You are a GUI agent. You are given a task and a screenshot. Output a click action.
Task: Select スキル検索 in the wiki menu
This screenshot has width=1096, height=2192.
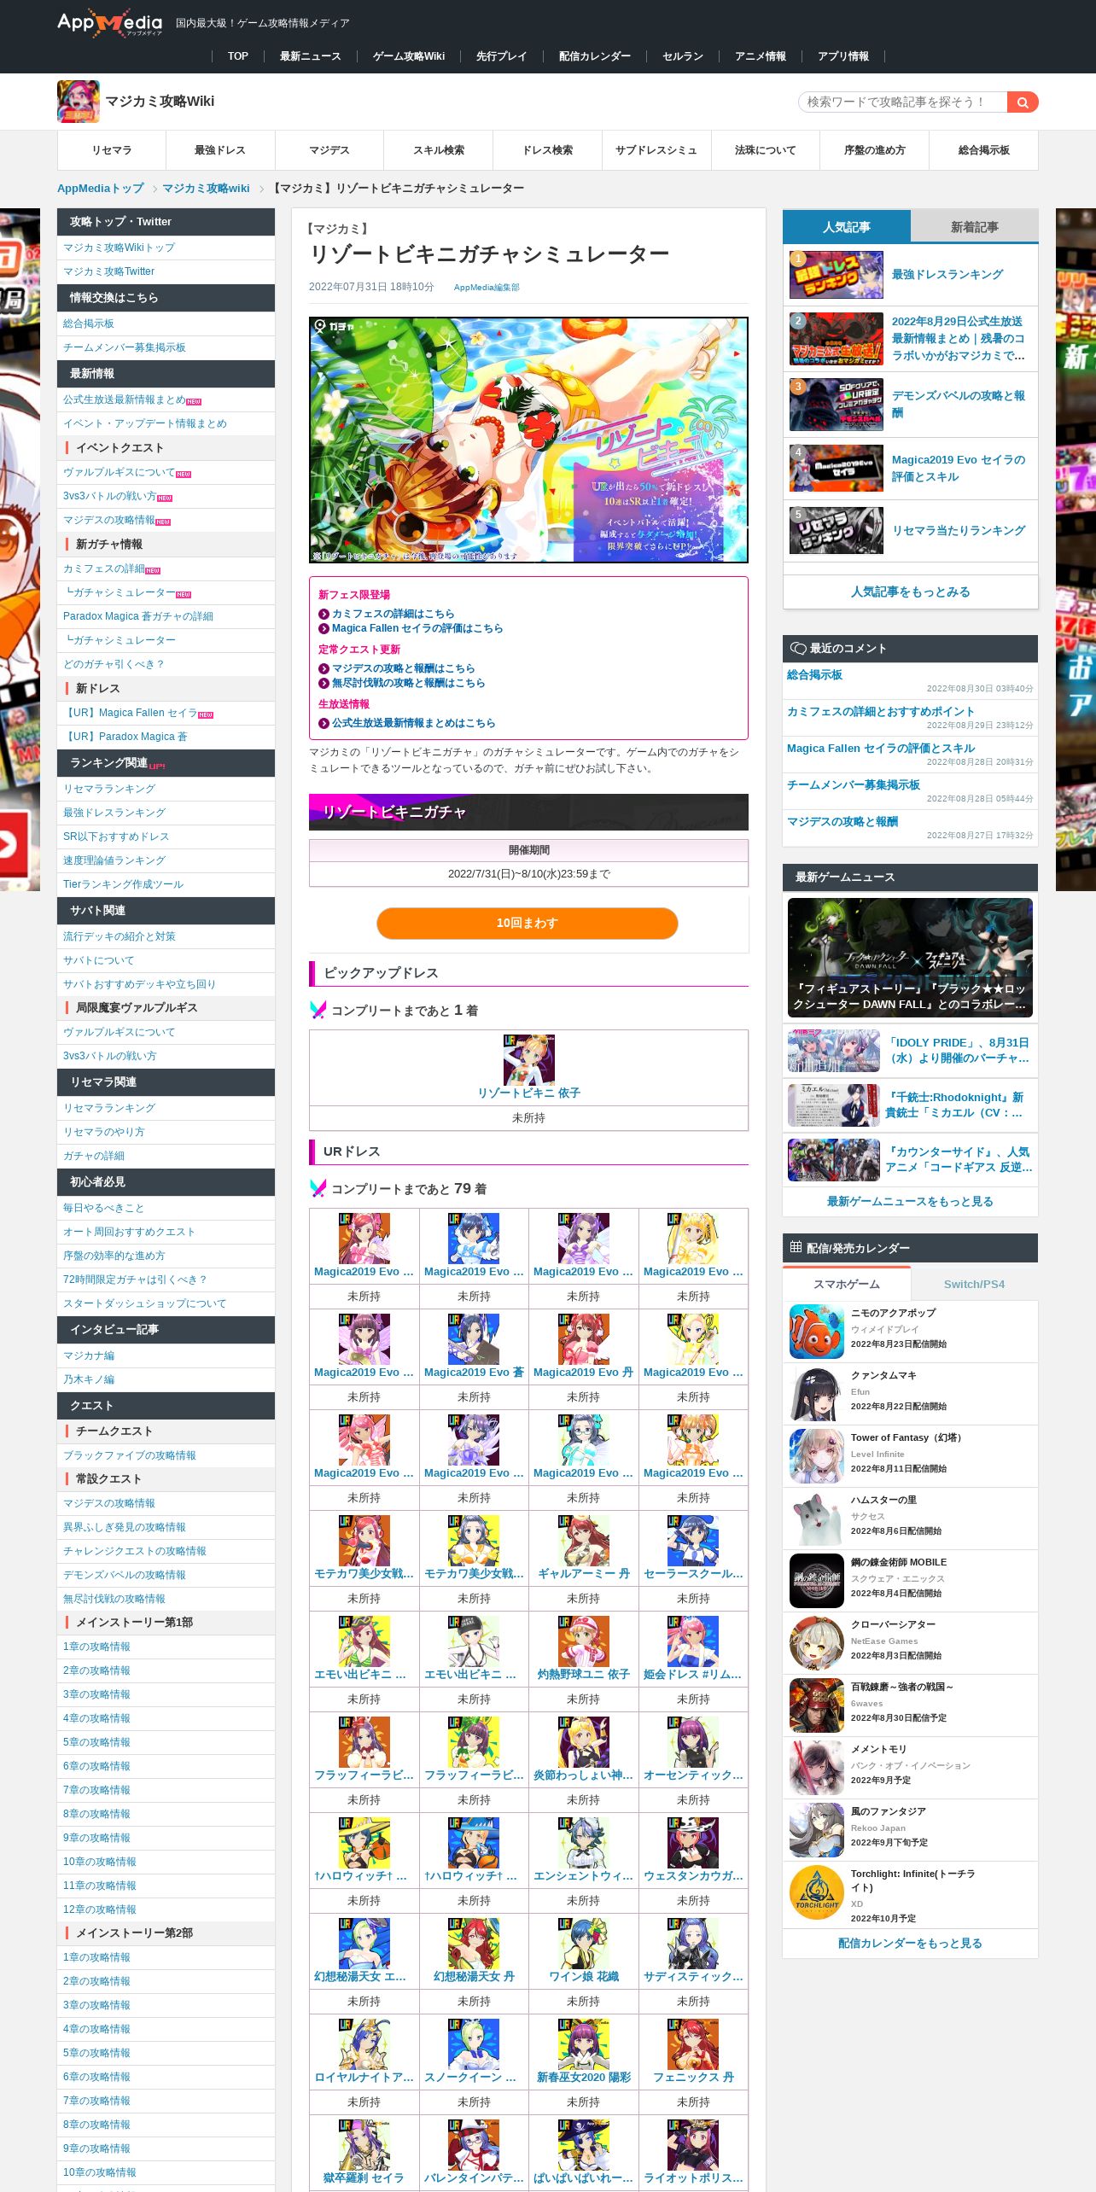click(439, 150)
